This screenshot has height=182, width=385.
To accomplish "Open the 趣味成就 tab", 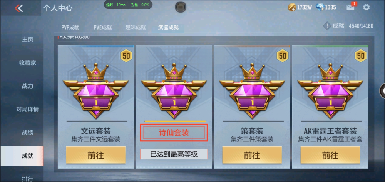I will tap(136, 27).
